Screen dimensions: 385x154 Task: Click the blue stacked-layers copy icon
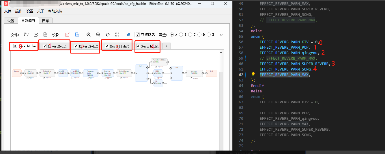point(129,35)
